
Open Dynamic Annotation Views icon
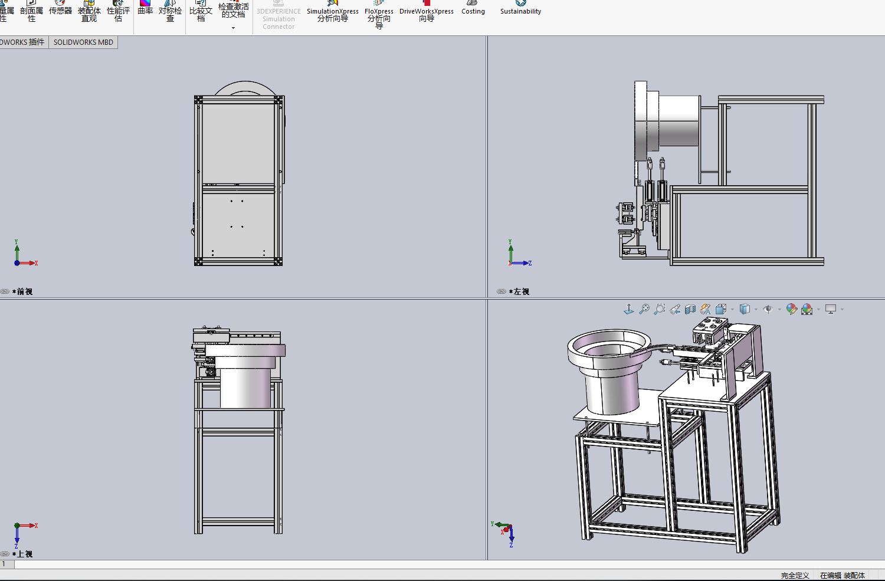pos(706,309)
